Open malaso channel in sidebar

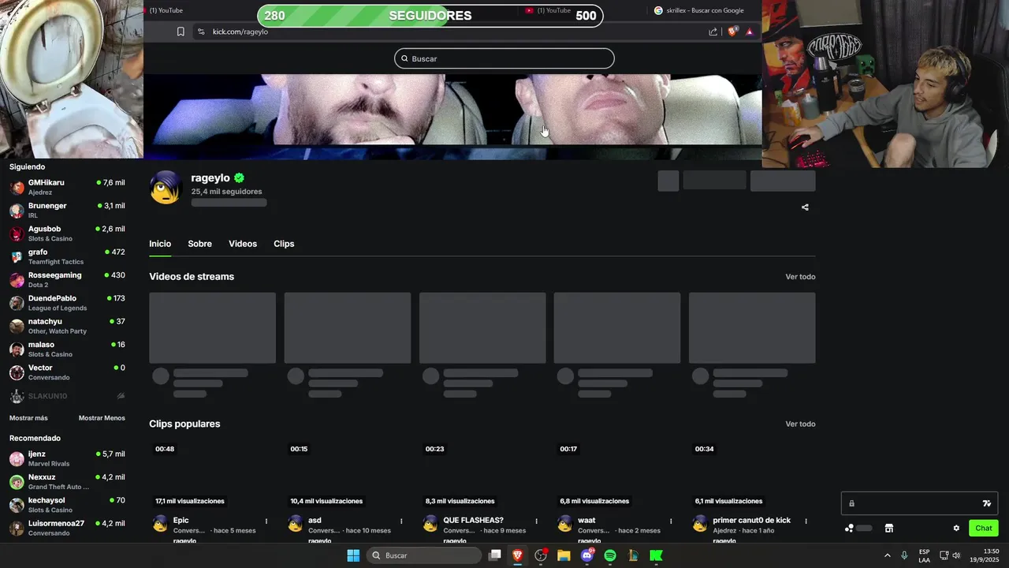coord(67,349)
